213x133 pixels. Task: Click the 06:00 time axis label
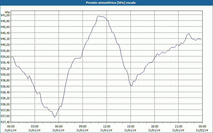[59, 127]
